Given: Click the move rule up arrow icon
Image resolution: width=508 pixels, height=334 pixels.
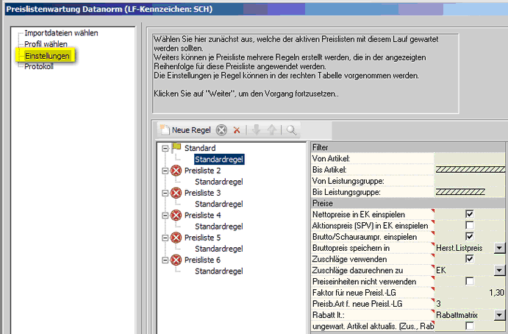Looking at the screenshot, I should pos(271,129).
